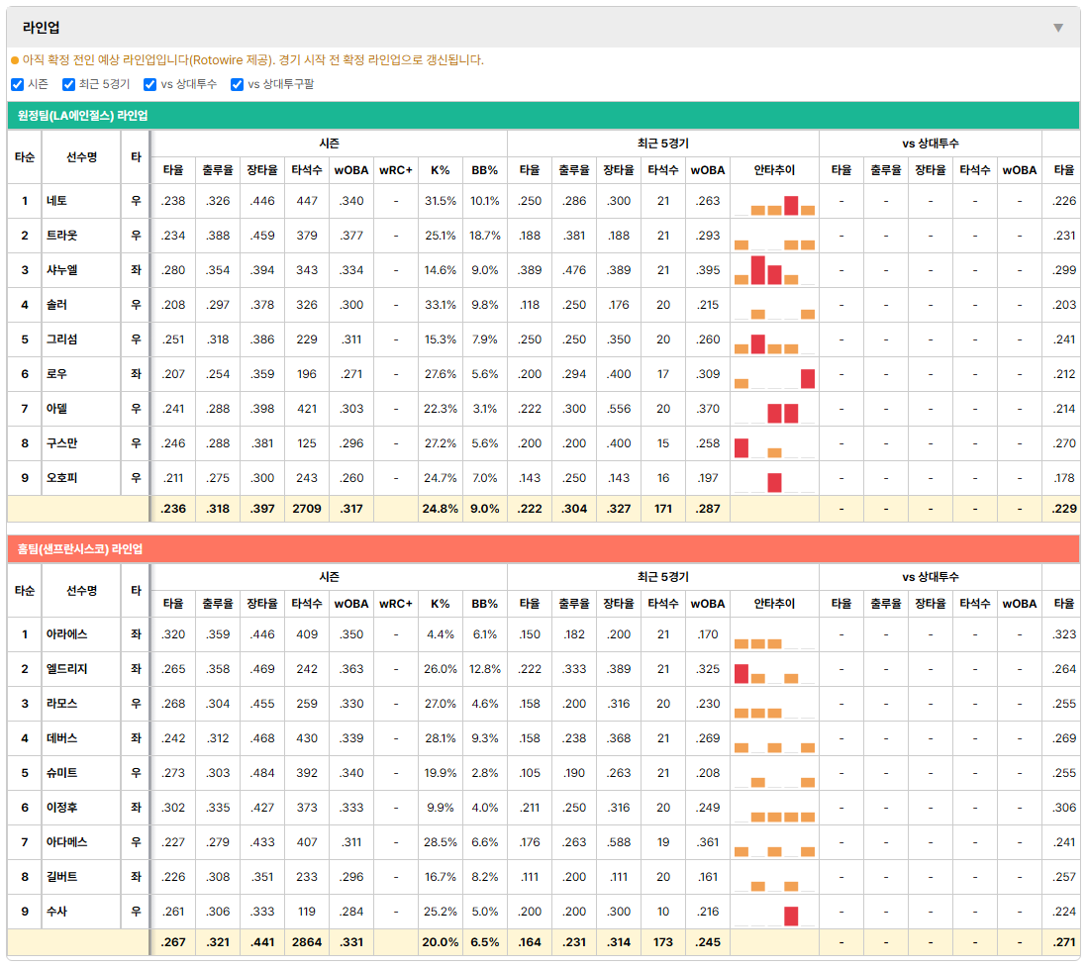The image size is (1087, 967).
Task: Click the 안타추이 header in away table
Action: (x=774, y=170)
